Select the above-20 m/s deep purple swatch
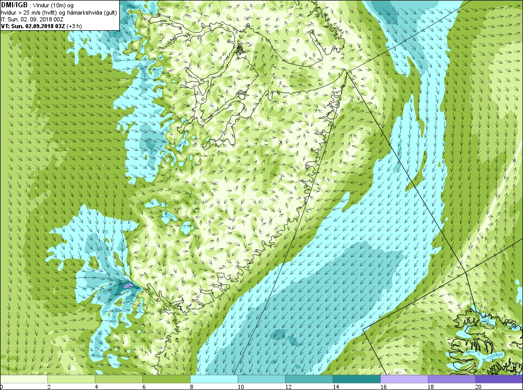The height and width of the screenshot is (390, 523). [499, 379]
